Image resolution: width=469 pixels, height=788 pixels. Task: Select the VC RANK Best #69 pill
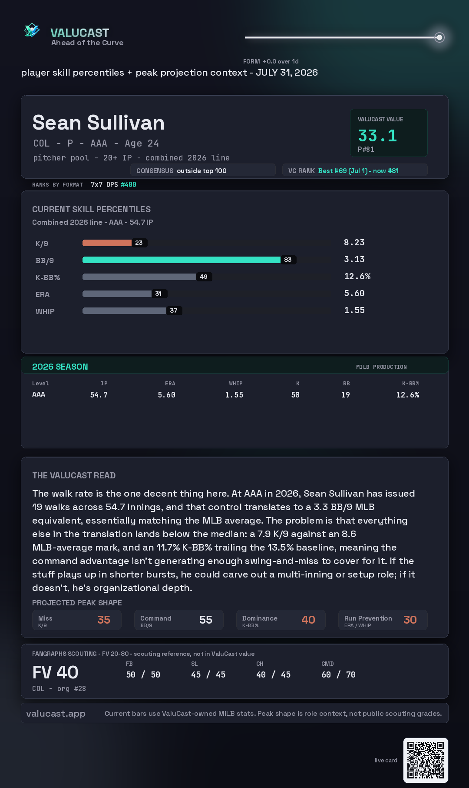click(x=355, y=170)
